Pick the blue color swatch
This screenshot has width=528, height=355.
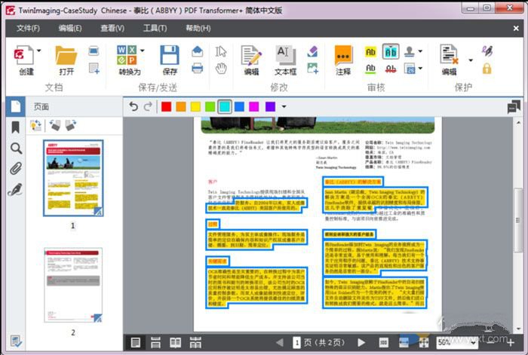click(x=239, y=107)
